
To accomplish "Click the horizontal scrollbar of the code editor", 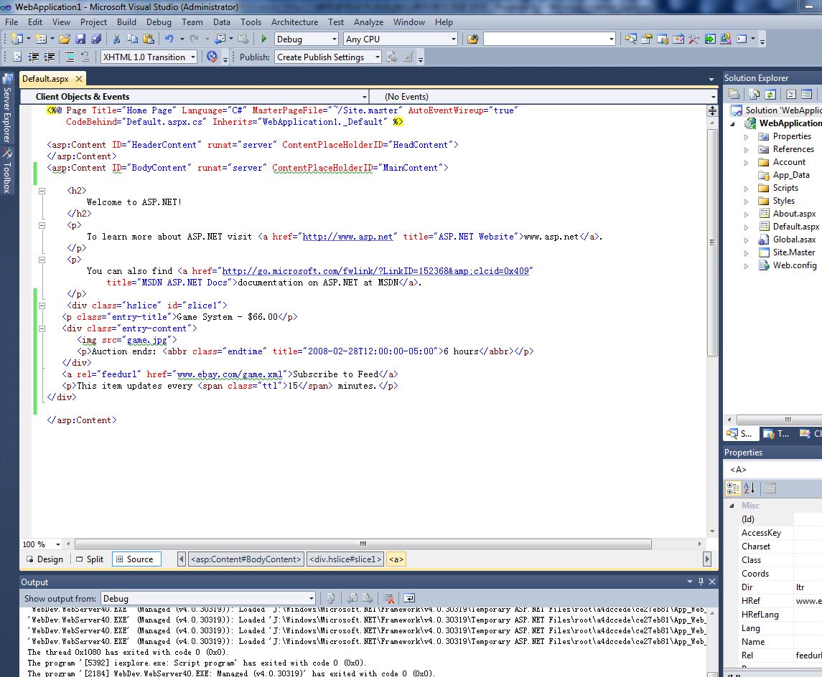I will 363,544.
